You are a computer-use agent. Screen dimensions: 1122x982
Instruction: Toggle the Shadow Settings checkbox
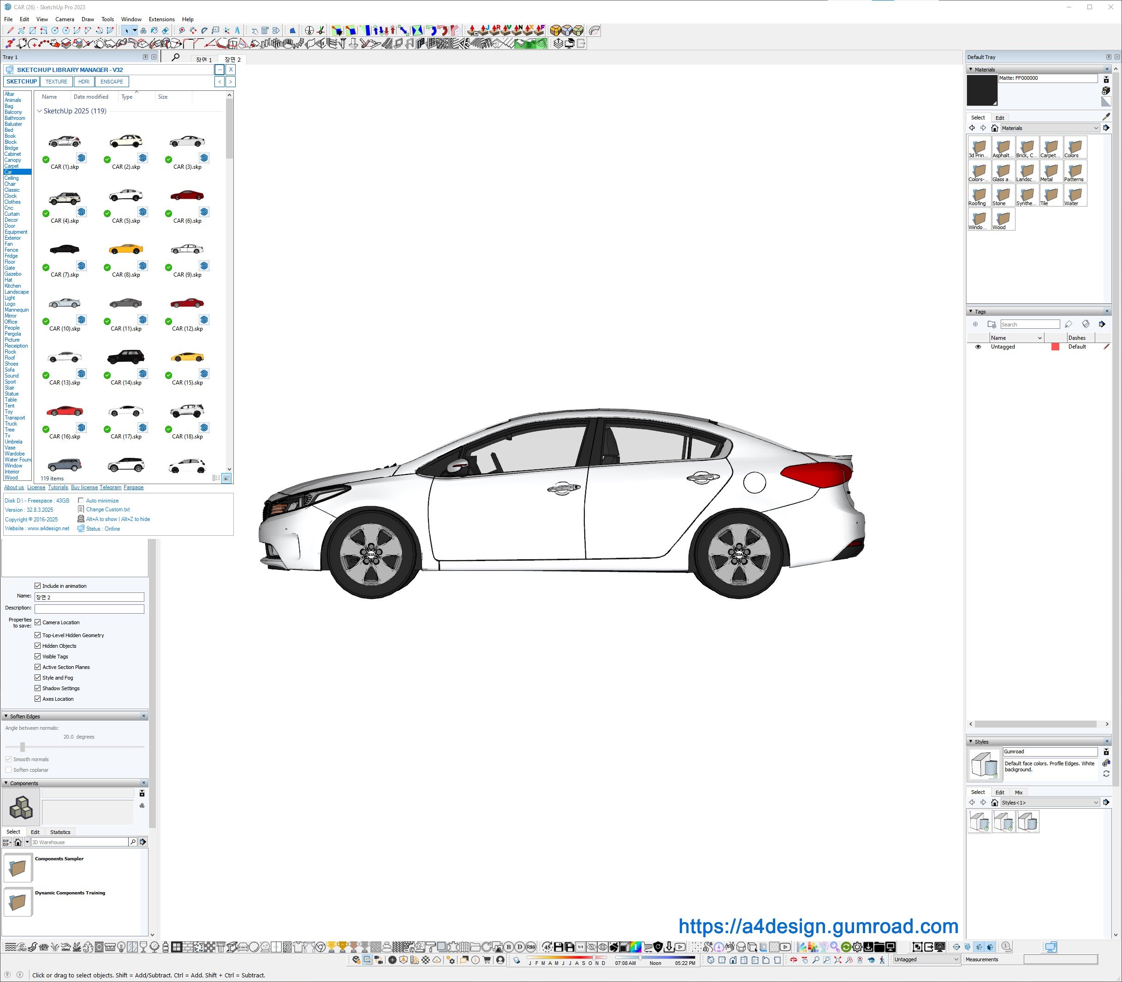click(38, 688)
